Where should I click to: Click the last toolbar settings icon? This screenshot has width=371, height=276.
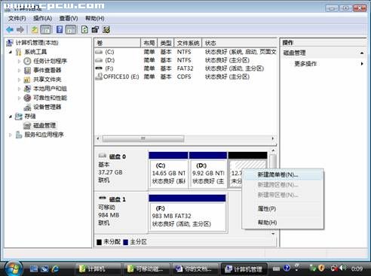click(106, 29)
